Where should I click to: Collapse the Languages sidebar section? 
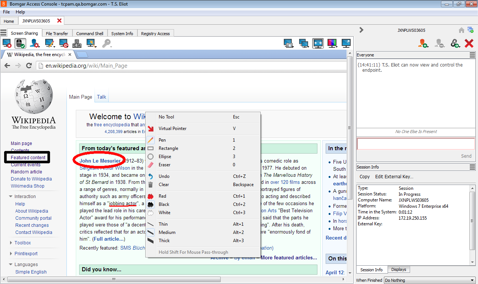[x=26, y=265]
